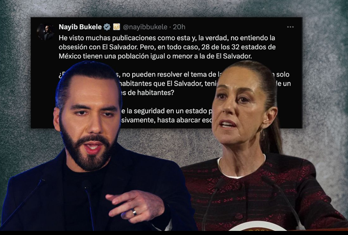Click the line starting 'He visto muchas publicaciones'

click(167, 38)
